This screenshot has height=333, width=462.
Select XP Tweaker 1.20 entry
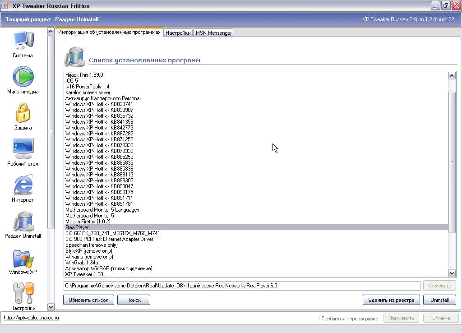(256, 274)
